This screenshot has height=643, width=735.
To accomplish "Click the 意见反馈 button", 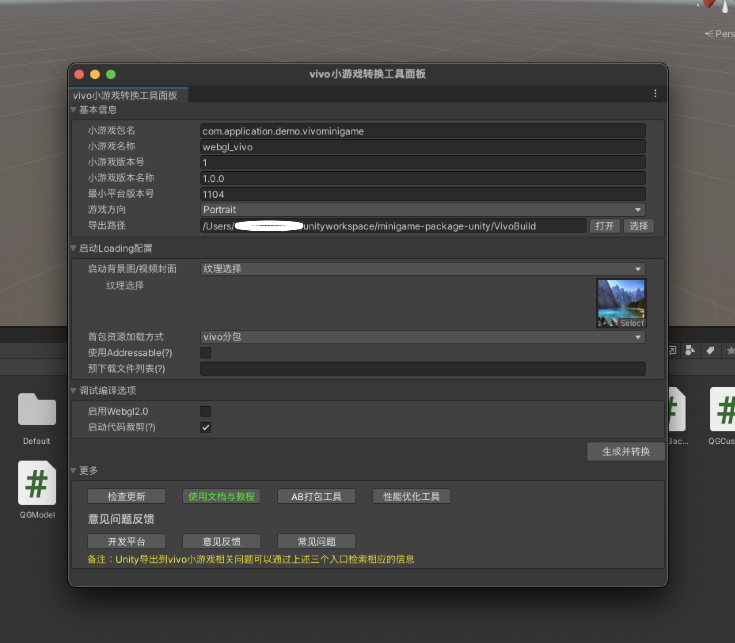I will coord(222,542).
